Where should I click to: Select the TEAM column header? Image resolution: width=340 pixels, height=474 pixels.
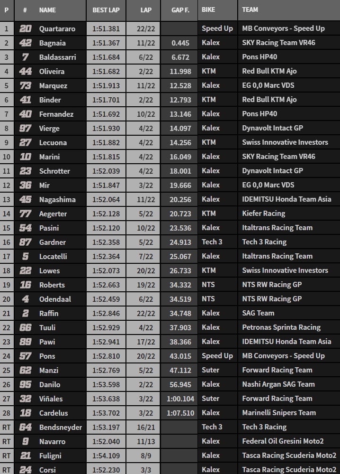pos(250,9)
